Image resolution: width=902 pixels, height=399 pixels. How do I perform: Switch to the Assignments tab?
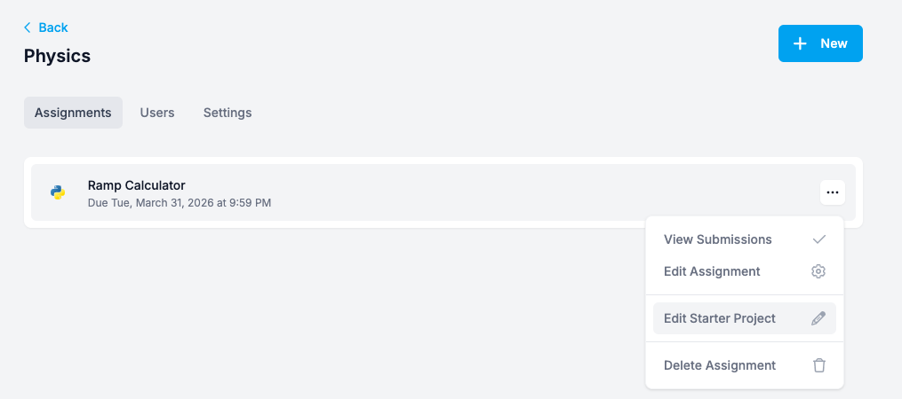73,113
